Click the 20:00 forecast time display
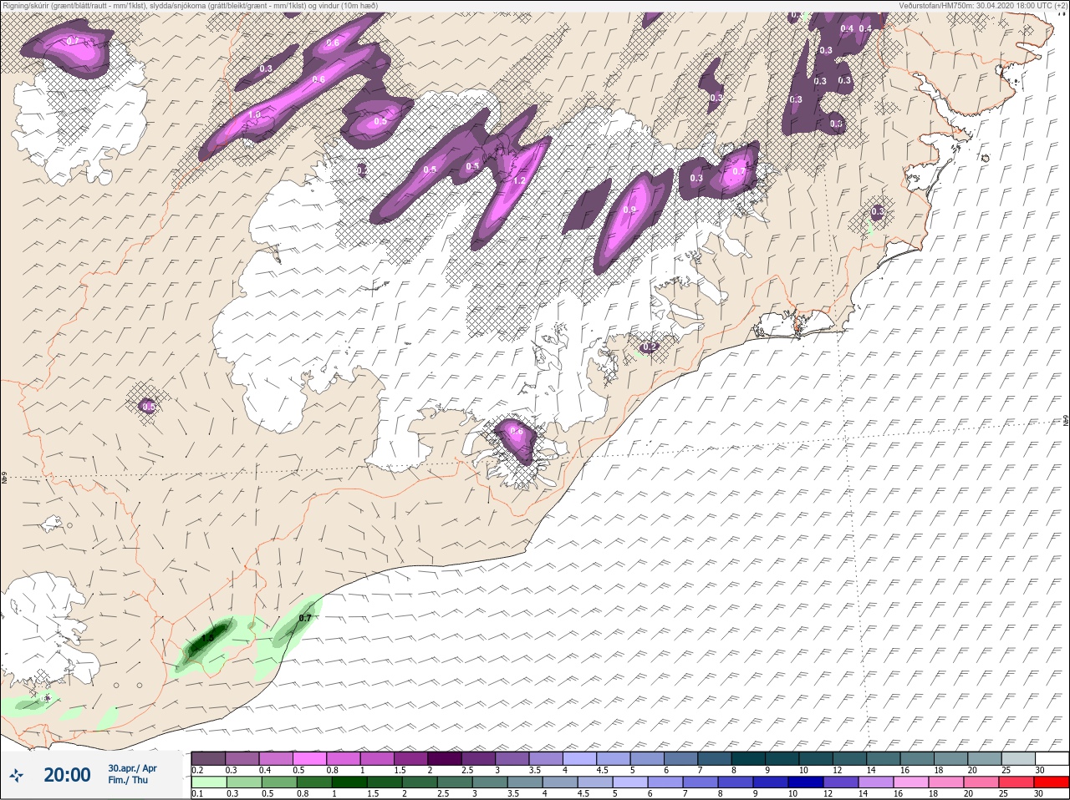 (67, 775)
